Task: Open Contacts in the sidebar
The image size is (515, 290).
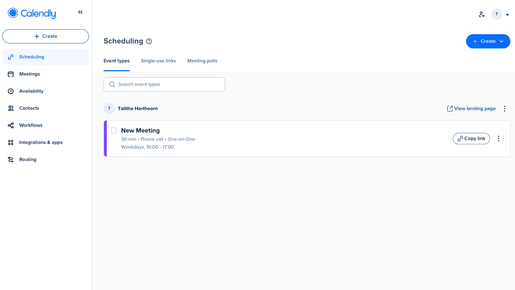Action: [x=29, y=108]
